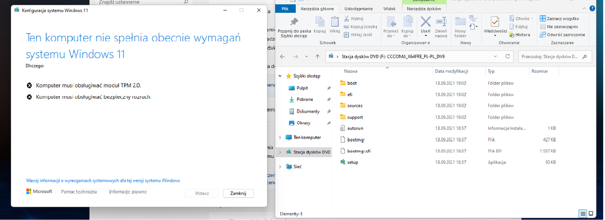The height and width of the screenshot is (220, 605).
Task: Click Edytuj in Otwieranie group
Action: coord(519,26)
